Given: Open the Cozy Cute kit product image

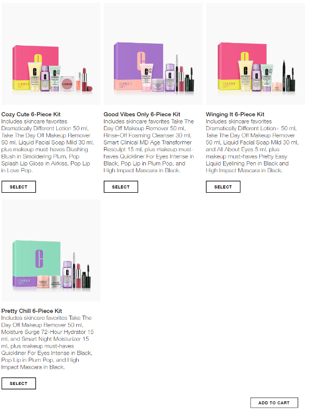Looking at the screenshot, I should coord(51,54).
